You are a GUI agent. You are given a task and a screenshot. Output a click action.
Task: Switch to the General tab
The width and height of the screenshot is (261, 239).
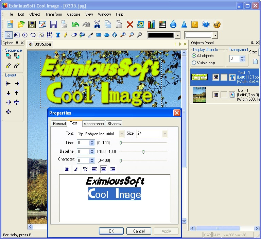point(59,124)
